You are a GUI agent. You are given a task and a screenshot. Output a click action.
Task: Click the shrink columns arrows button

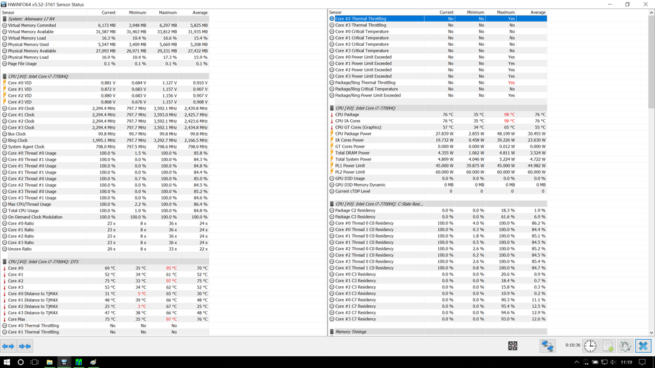coord(25,346)
